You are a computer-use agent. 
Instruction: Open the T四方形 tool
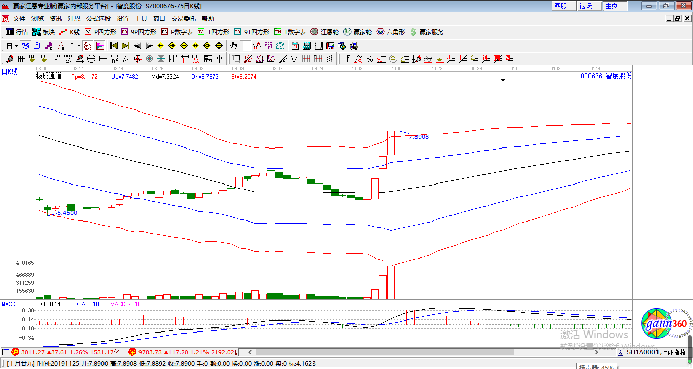coord(214,32)
